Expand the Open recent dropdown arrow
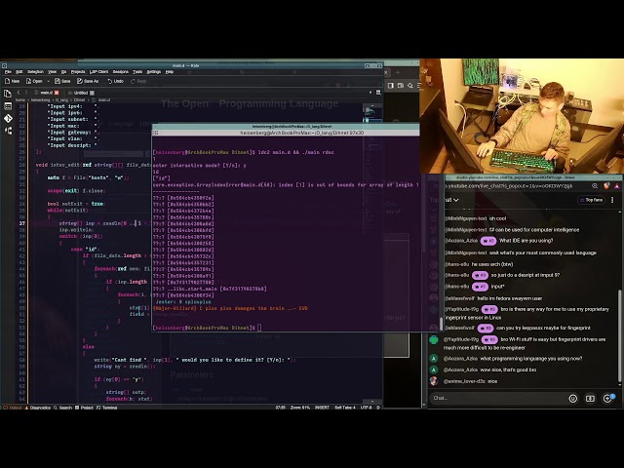624x468 pixels. pos(48,81)
